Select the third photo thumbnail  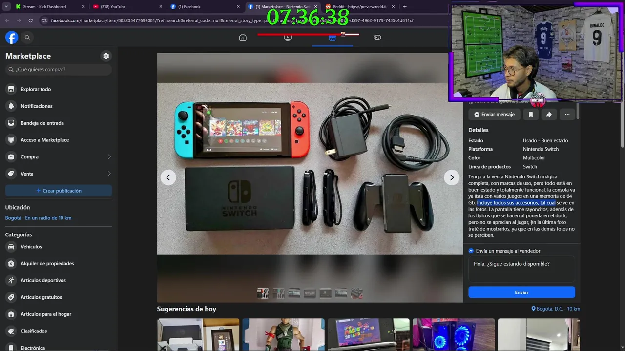[294, 293]
